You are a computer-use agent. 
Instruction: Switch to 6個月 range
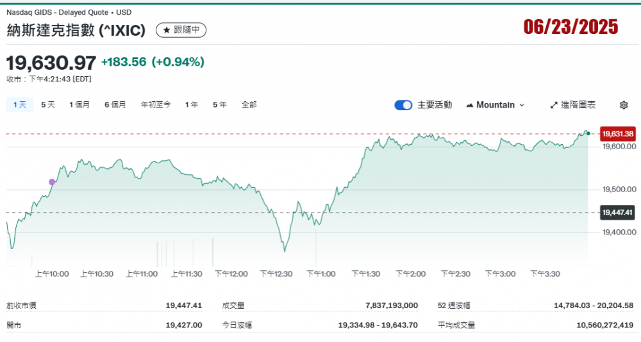point(115,104)
